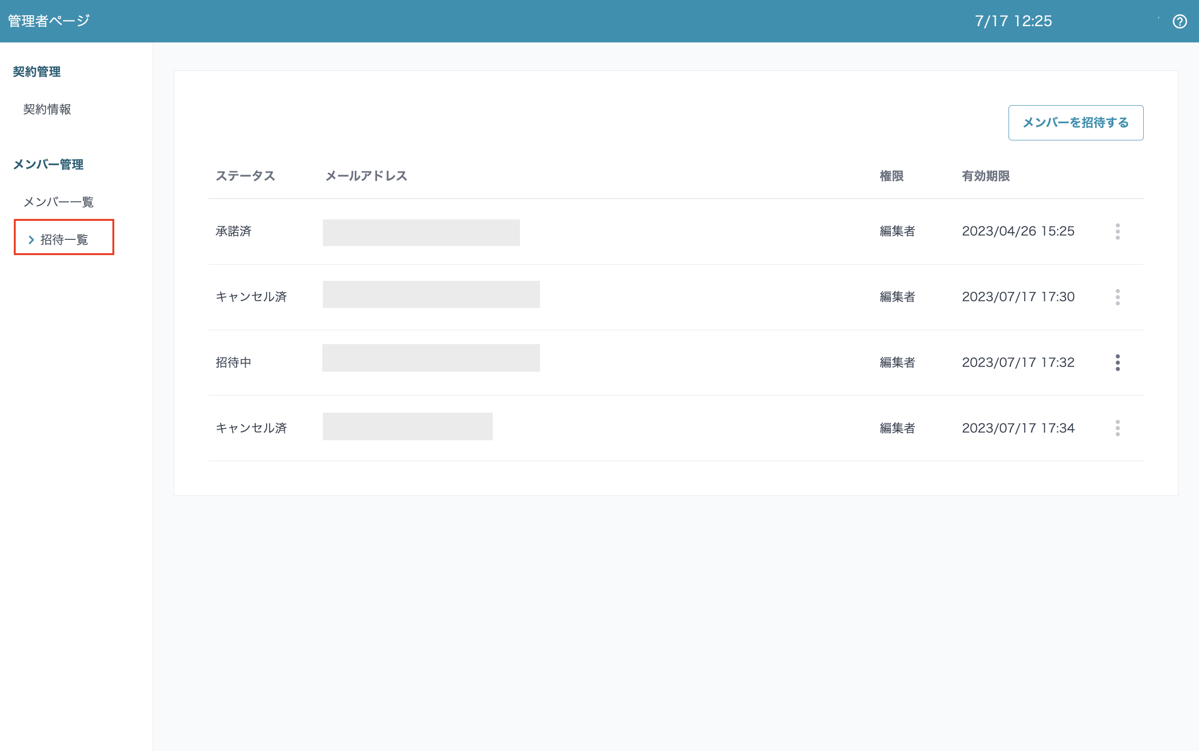Open kebab menu for 承諾済 invitation row
Image resolution: width=1199 pixels, height=751 pixels.
click(1117, 231)
